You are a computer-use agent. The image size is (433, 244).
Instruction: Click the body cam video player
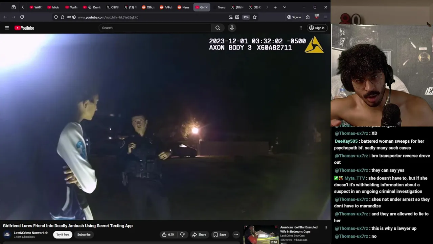tap(165, 127)
